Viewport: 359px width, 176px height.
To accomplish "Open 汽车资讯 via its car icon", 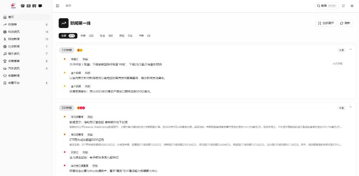I will (x=5, y=68).
